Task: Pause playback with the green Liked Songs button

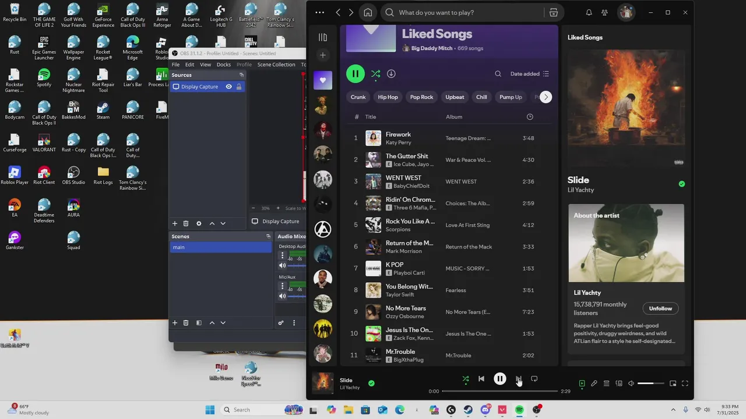Action: [356, 74]
